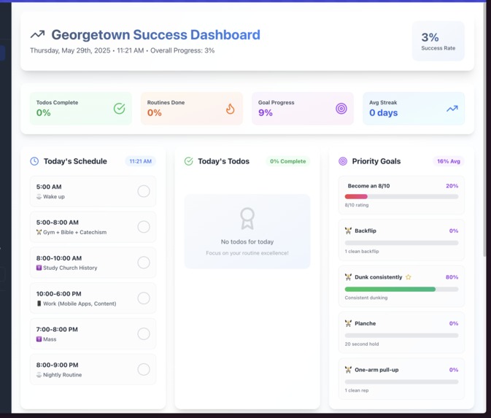
Task: Click the icon before Wake up label
Action: pos(39,197)
